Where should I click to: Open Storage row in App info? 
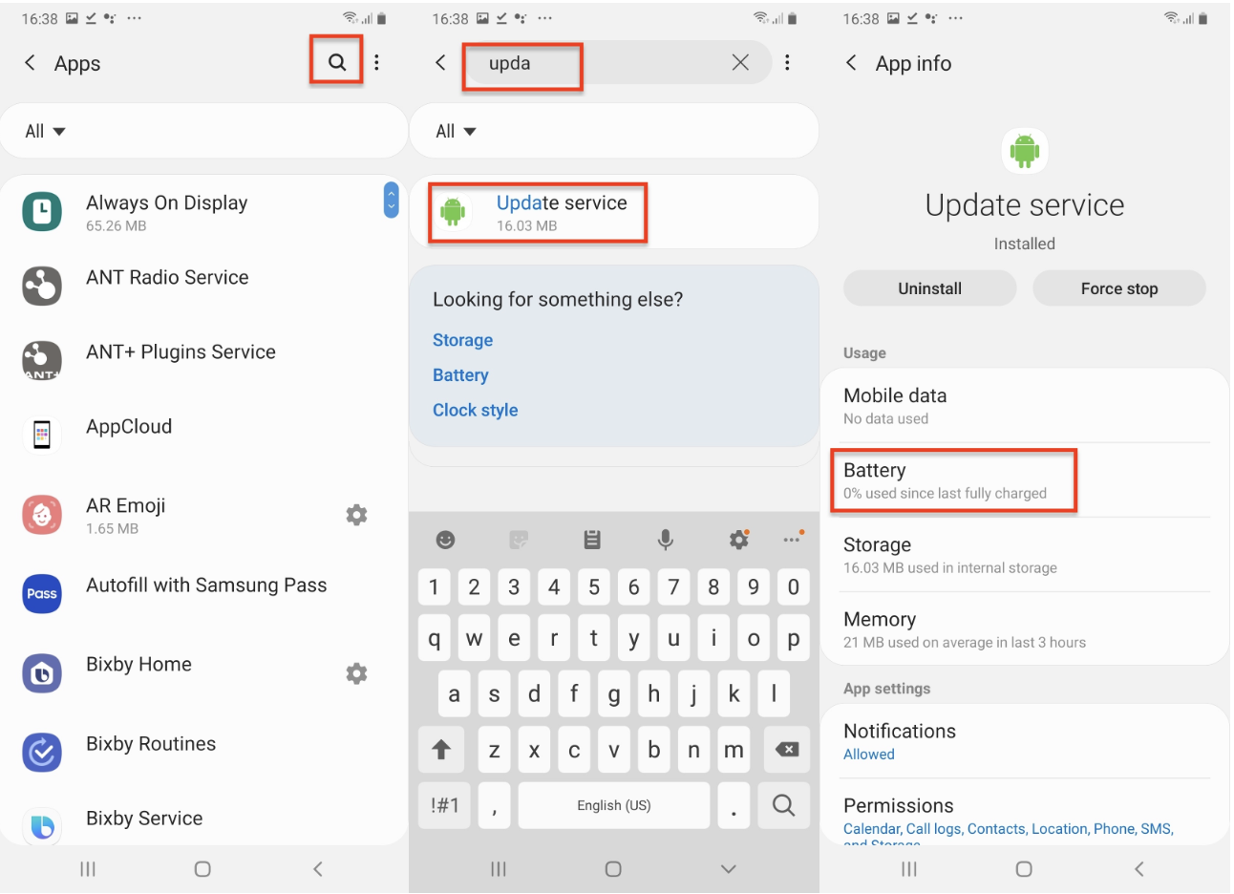coord(1025,555)
